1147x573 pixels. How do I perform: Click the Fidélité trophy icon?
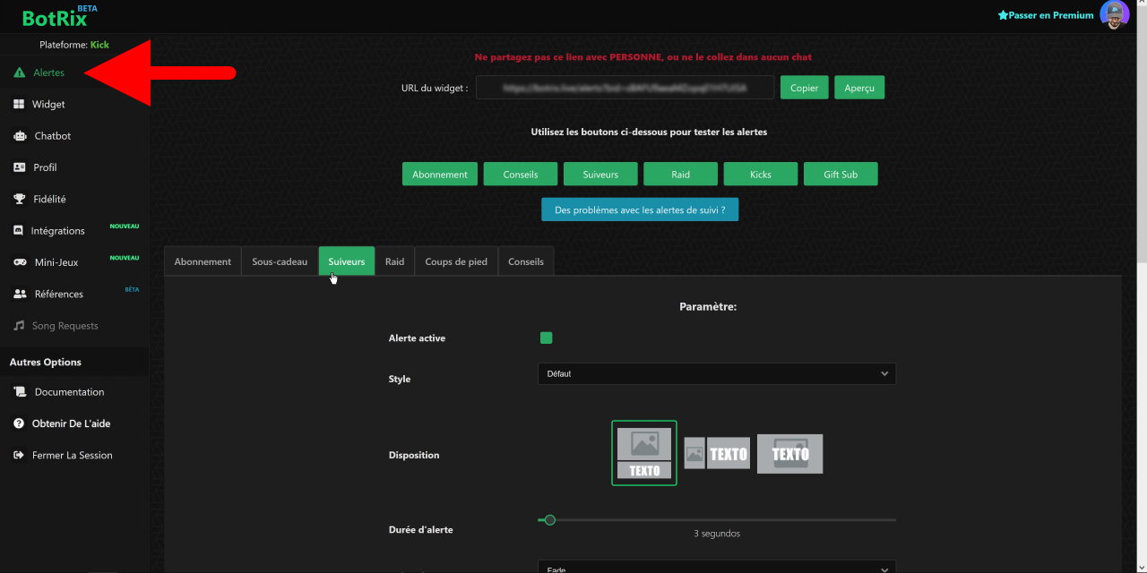20,199
